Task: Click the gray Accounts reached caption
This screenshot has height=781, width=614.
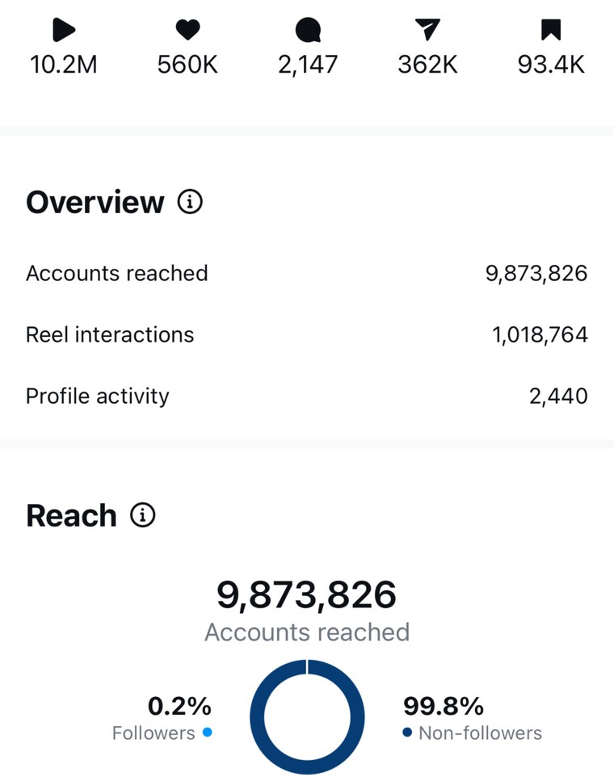Action: (x=307, y=632)
